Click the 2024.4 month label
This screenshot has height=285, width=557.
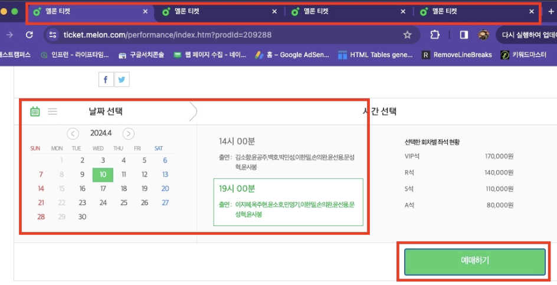pyautogui.click(x=101, y=133)
